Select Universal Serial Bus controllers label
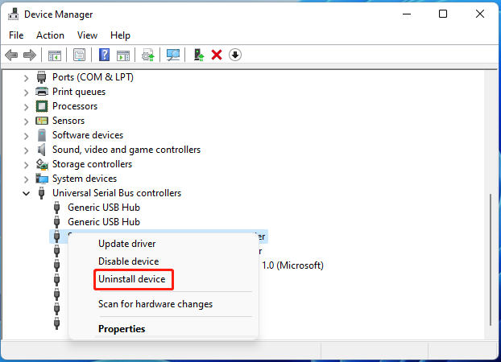The width and height of the screenshot is (501, 362). pos(117,193)
